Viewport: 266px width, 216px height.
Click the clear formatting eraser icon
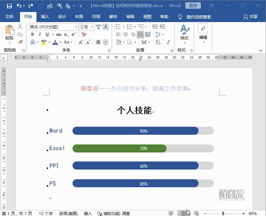pos(84,34)
